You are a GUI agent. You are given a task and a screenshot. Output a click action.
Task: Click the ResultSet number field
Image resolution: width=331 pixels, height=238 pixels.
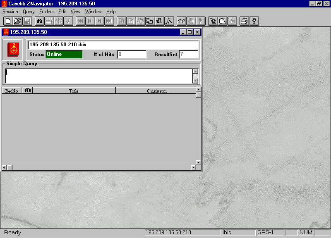[x=189, y=55]
